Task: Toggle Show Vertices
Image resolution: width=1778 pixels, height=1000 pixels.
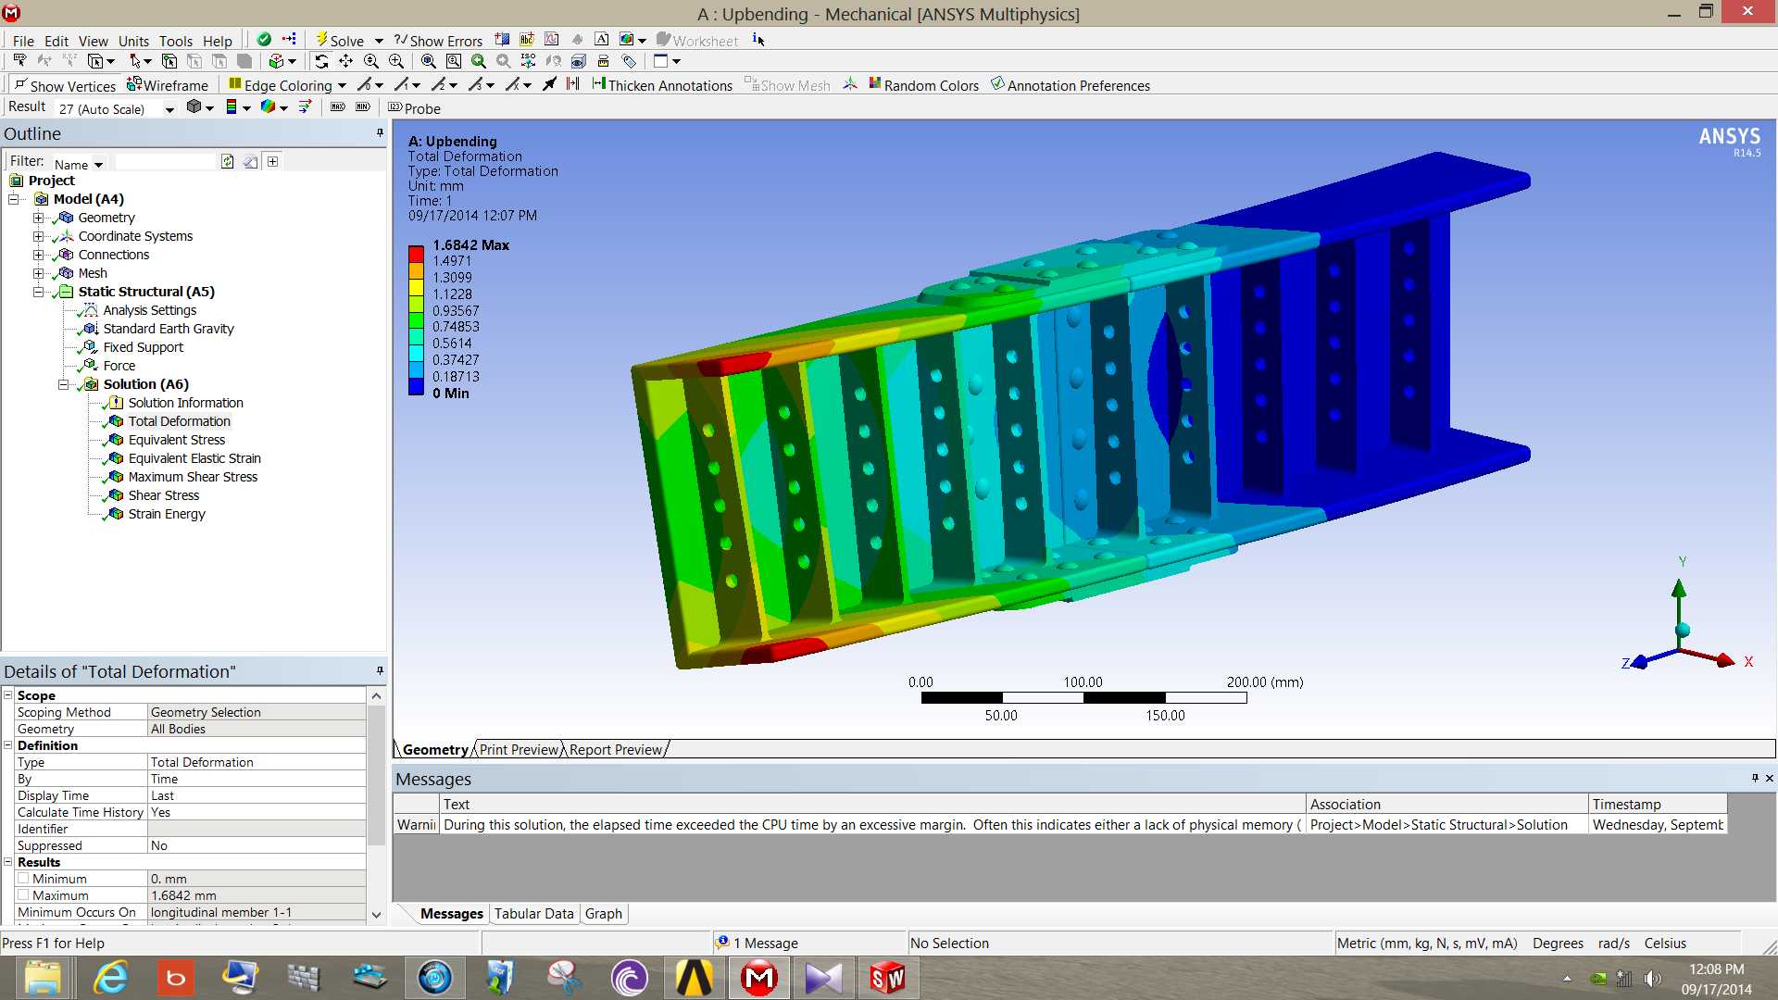Action: 65,85
